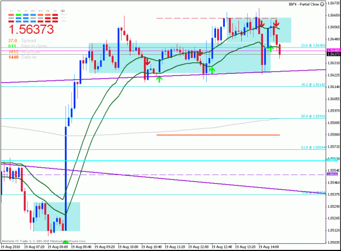Select the last red sell arrow on chart
Image resolution: width=341 pixels, height=251 pixels.
click(276, 24)
